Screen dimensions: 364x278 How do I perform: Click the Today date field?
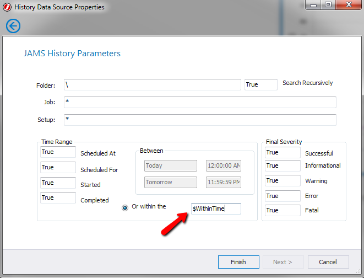(x=171, y=165)
